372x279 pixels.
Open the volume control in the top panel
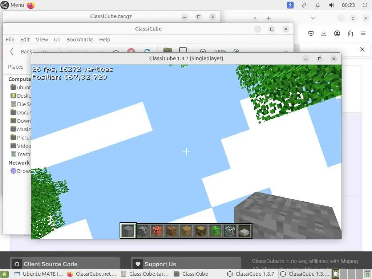click(331, 5)
